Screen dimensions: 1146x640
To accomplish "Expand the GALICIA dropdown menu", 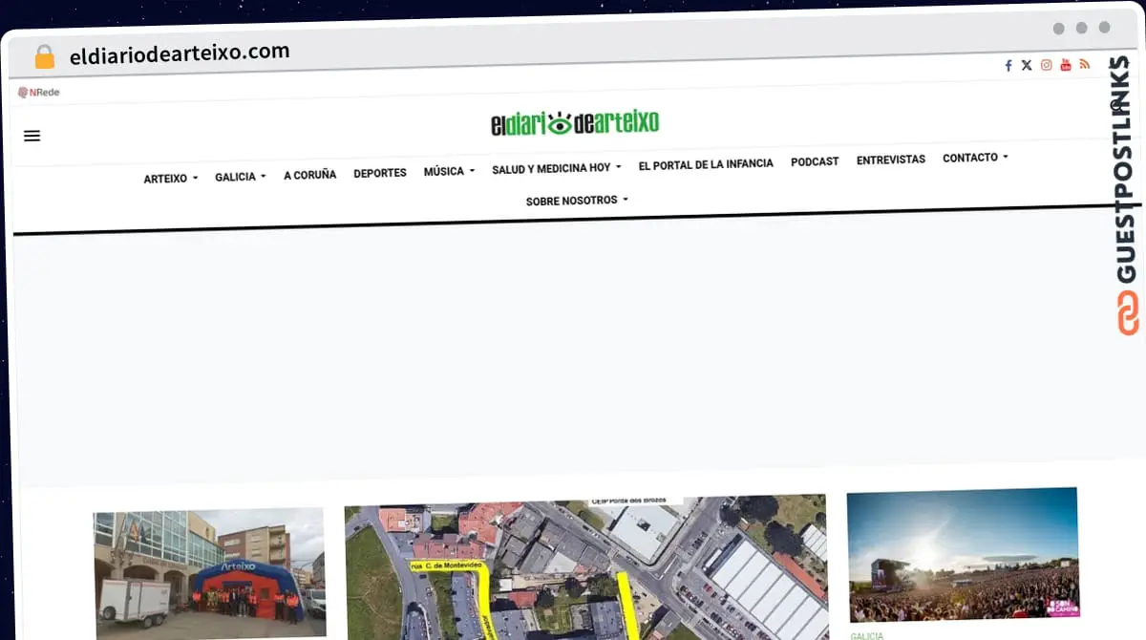I will point(241,177).
